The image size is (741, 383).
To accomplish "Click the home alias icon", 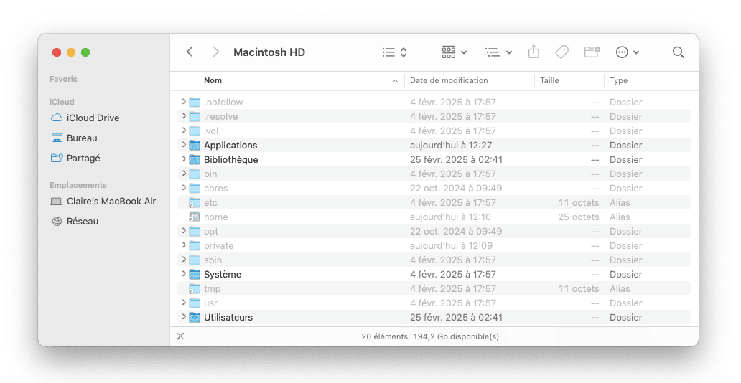I will [195, 217].
